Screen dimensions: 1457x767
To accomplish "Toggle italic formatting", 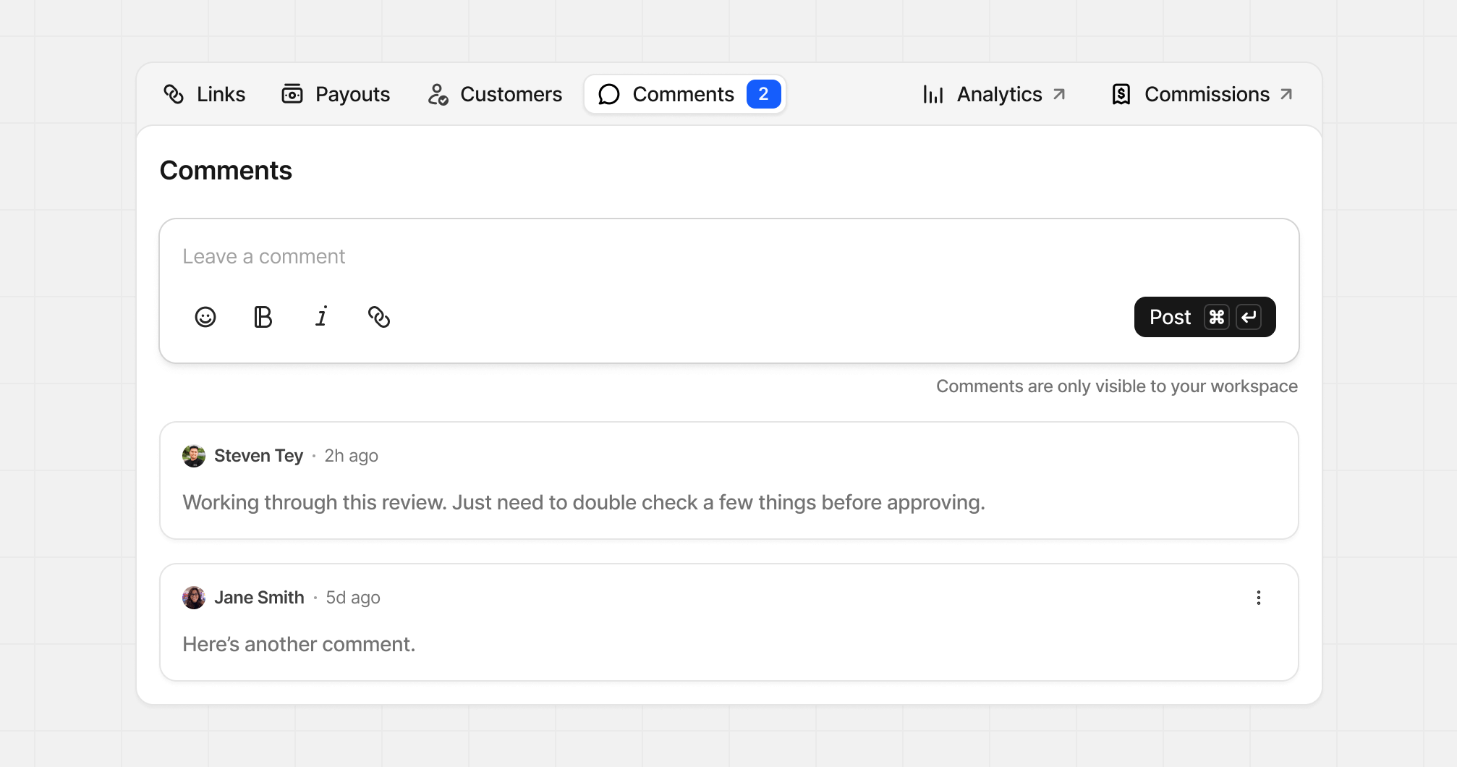I will 321,317.
